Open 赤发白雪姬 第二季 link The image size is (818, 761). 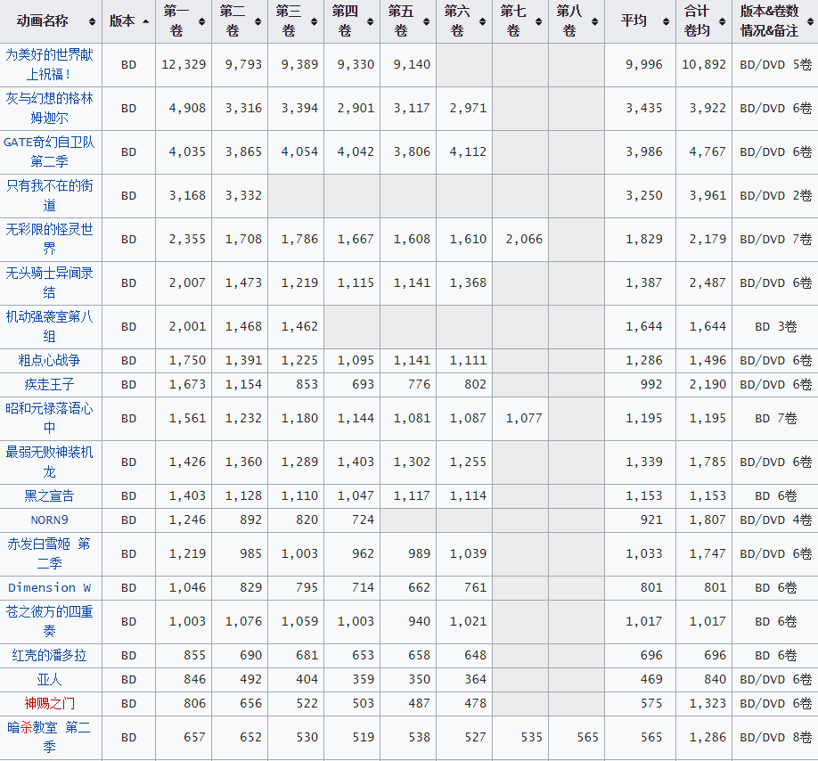click(x=50, y=554)
